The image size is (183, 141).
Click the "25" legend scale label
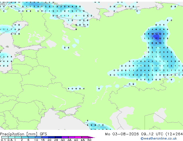point(56,140)
